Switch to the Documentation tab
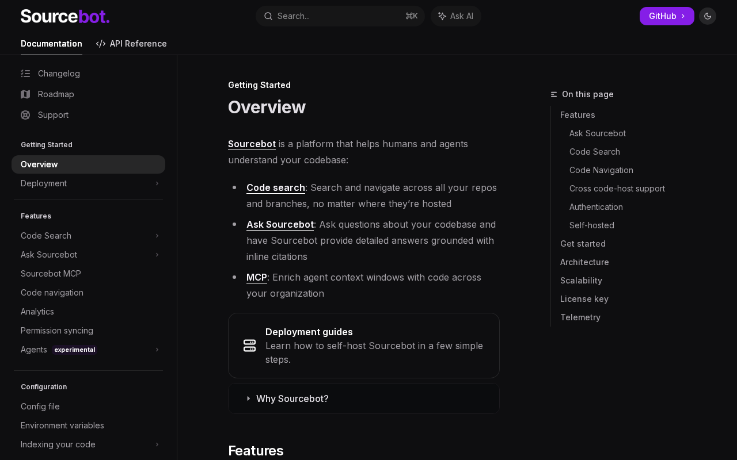This screenshot has width=737, height=460. click(x=51, y=44)
